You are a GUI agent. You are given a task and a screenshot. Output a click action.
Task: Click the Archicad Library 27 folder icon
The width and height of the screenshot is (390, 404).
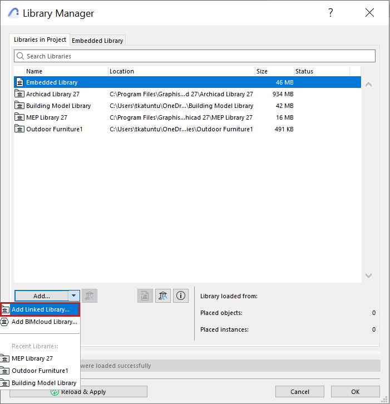pos(19,94)
